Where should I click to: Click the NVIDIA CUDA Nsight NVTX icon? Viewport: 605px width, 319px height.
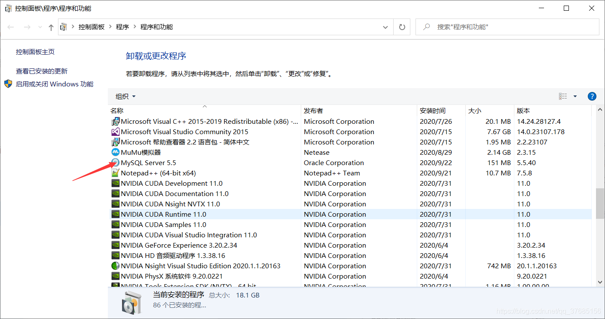pyautogui.click(x=115, y=204)
